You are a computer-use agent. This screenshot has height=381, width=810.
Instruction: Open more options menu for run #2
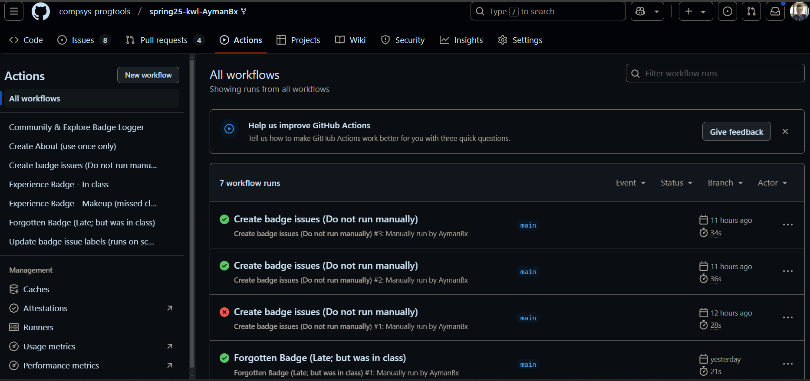pyautogui.click(x=788, y=271)
